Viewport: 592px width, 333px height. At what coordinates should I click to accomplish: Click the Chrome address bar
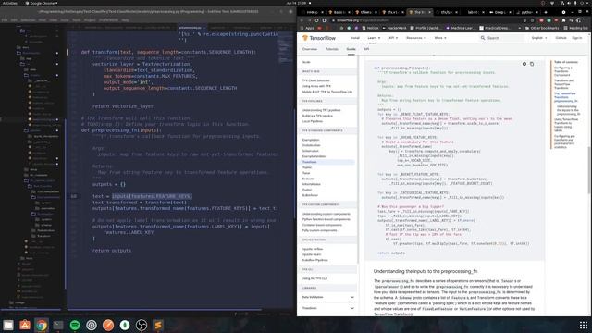tap(426, 20)
